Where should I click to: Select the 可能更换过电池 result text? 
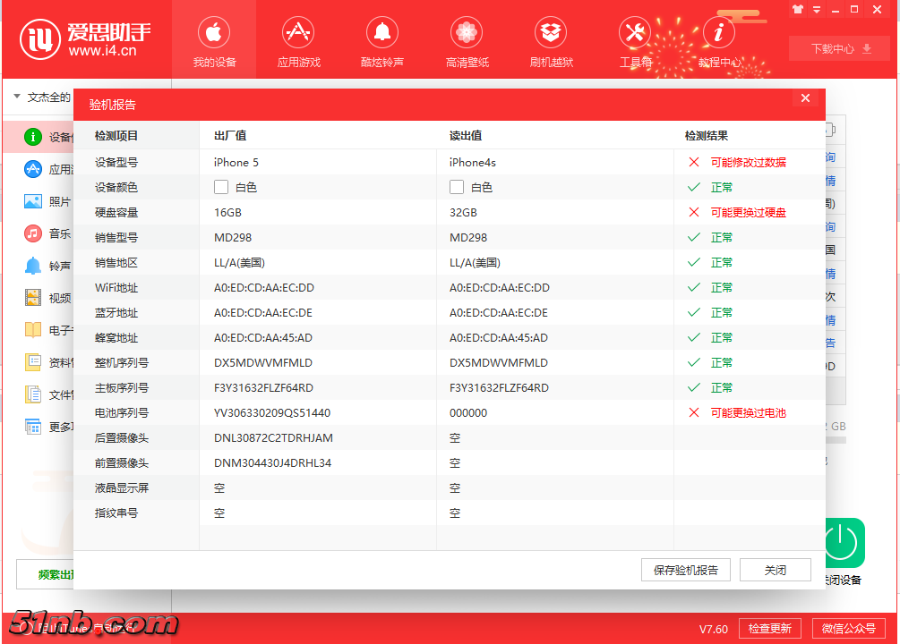coord(749,413)
